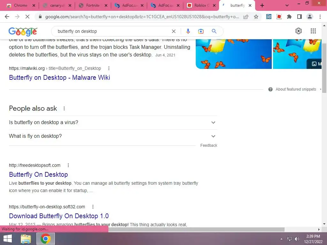Screen dimensions: 327x245
Task: Click the Chrome taskbar icon
Action: click(46, 239)
